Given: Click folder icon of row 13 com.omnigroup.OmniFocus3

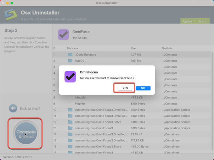Looking at the screenshot, I should click(x=70, y=128).
